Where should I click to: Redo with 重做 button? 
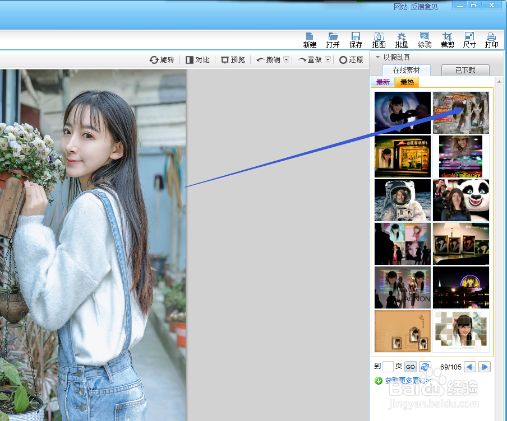(x=310, y=60)
